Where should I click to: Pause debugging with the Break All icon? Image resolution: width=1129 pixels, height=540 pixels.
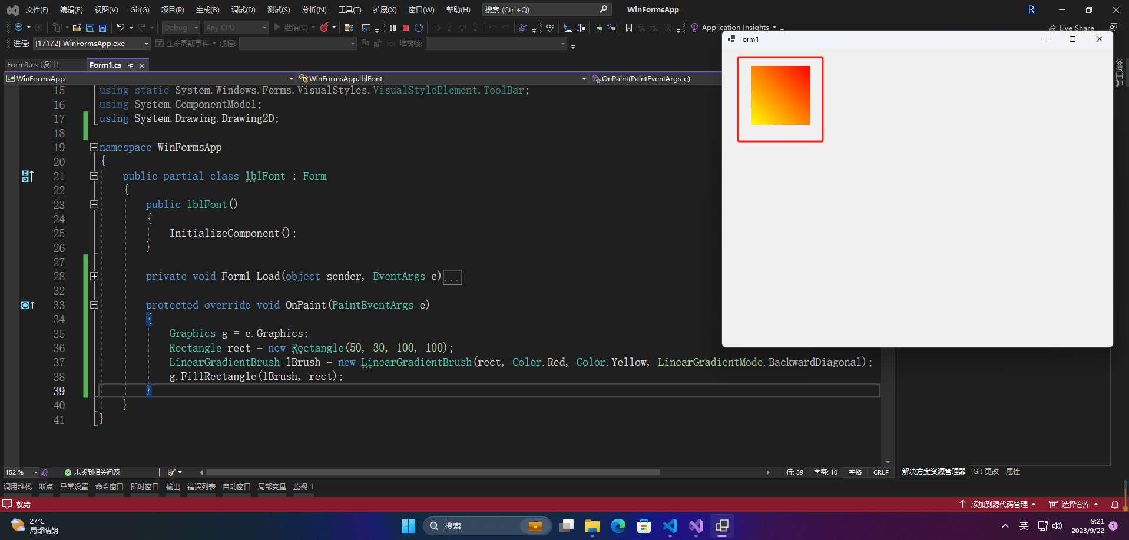pos(393,27)
